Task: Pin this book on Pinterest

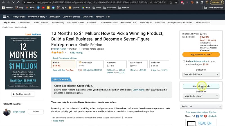Action: pos(206,116)
